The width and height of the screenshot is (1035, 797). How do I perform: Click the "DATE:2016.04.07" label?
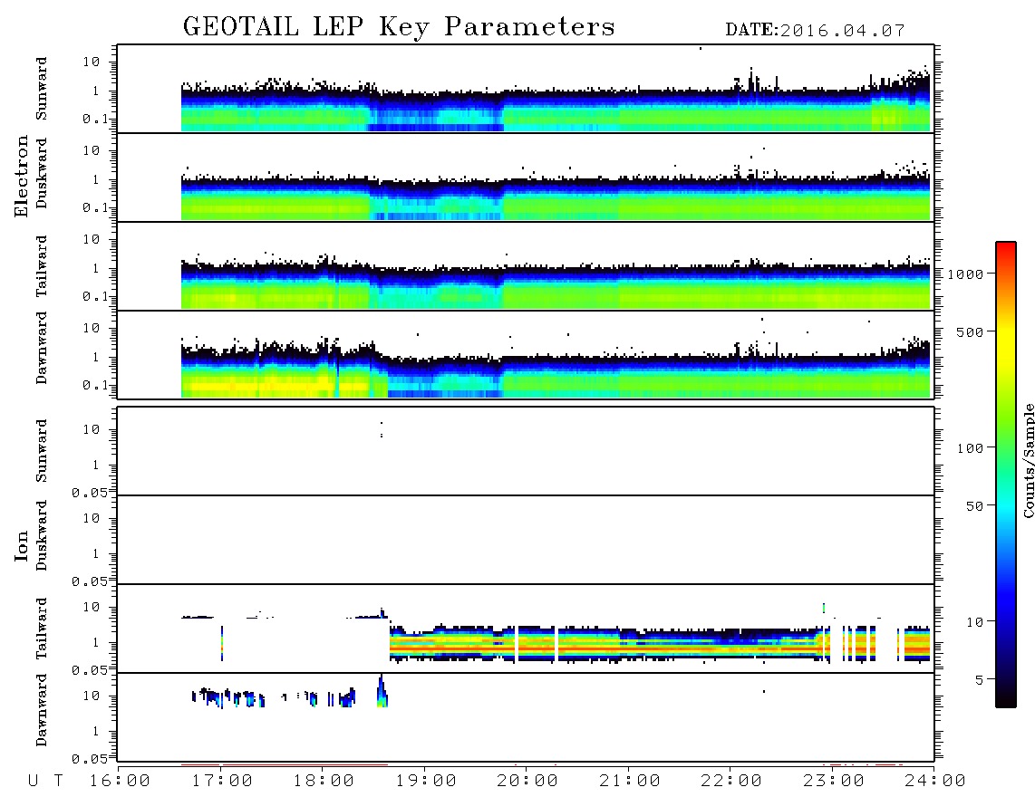point(815,31)
